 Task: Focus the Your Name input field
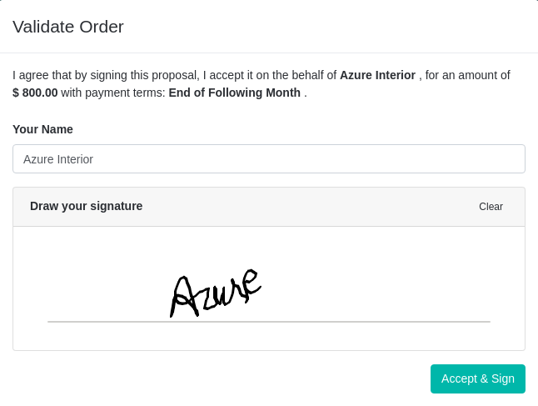point(268,159)
